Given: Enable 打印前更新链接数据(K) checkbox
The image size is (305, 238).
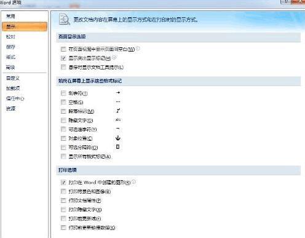Looking at the screenshot, I should pyautogui.click(x=63, y=228).
